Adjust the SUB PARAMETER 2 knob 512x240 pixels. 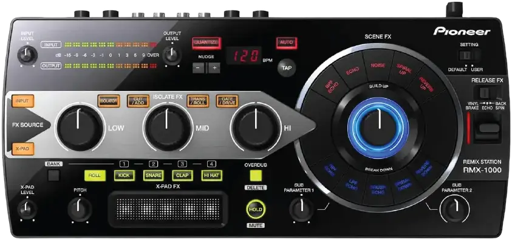tap(454, 209)
